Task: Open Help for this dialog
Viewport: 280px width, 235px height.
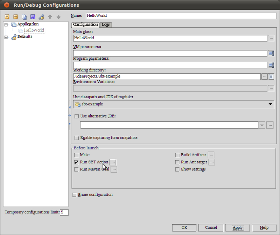Action: coord(264,228)
